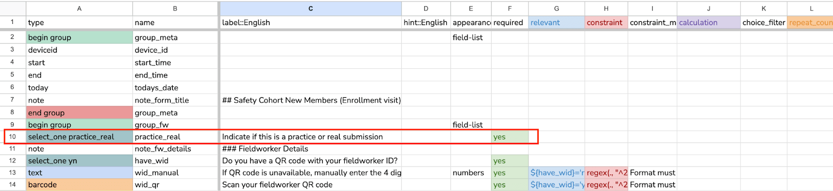This screenshot has height=191, width=833.
Task: Select the practice_real name cell
Action: click(176, 137)
